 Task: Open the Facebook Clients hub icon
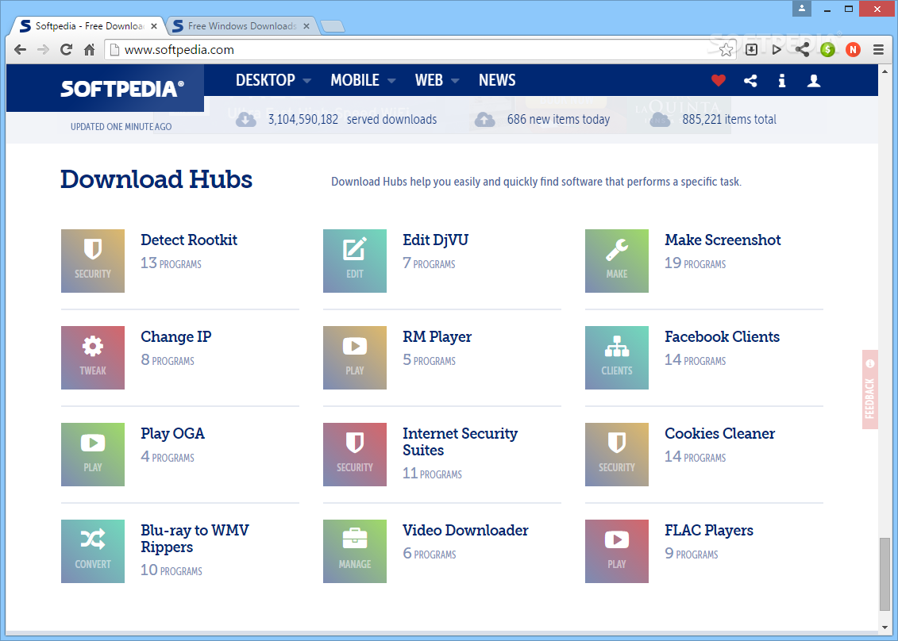tap(617, 358)
